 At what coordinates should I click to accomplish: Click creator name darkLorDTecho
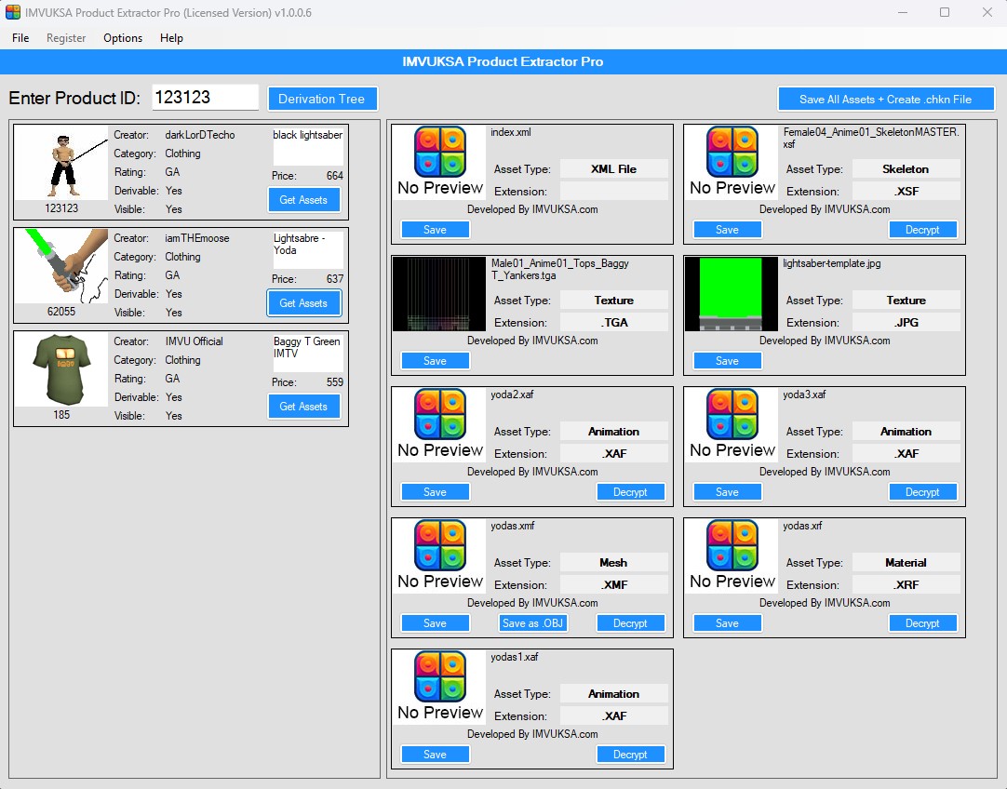[200, 135]
